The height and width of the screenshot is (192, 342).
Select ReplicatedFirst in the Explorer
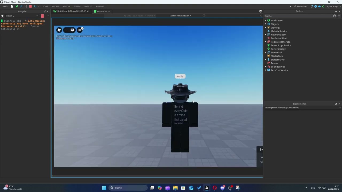point(279,38)
